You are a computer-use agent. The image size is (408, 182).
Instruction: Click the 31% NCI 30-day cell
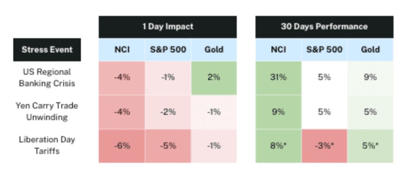pyautogui.click(x=278, y=78)
